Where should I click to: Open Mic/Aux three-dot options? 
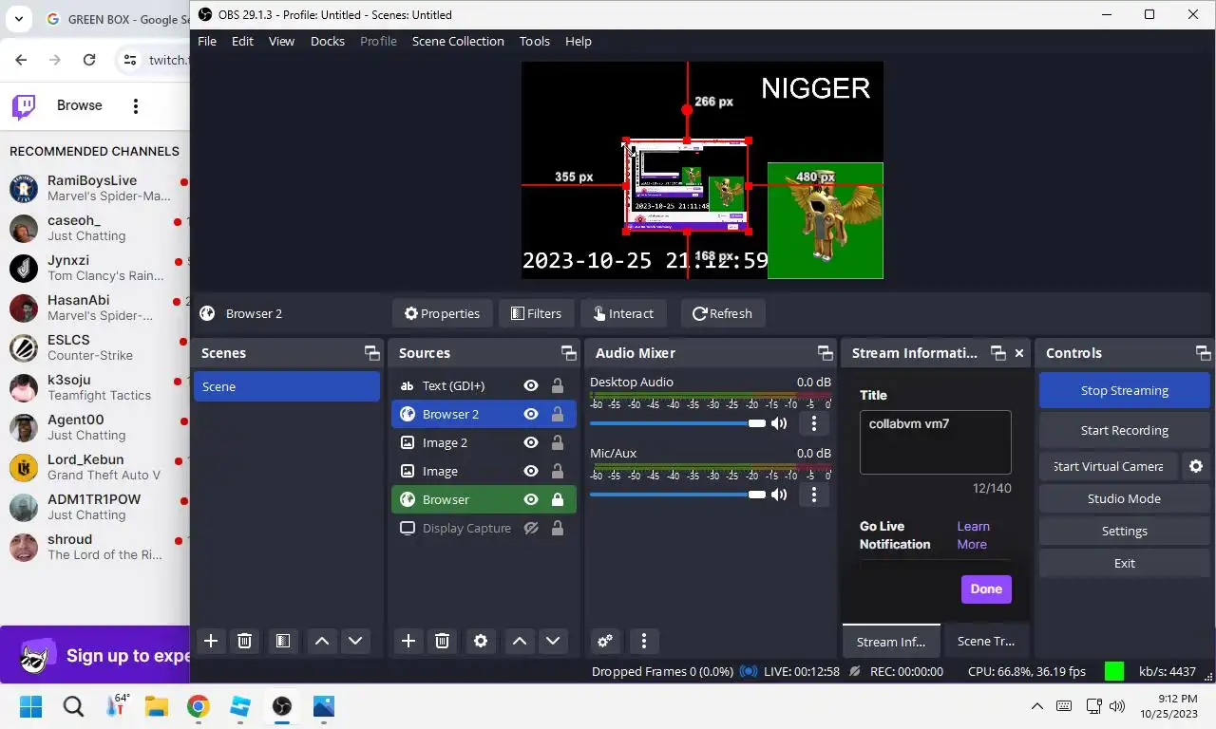814,495
